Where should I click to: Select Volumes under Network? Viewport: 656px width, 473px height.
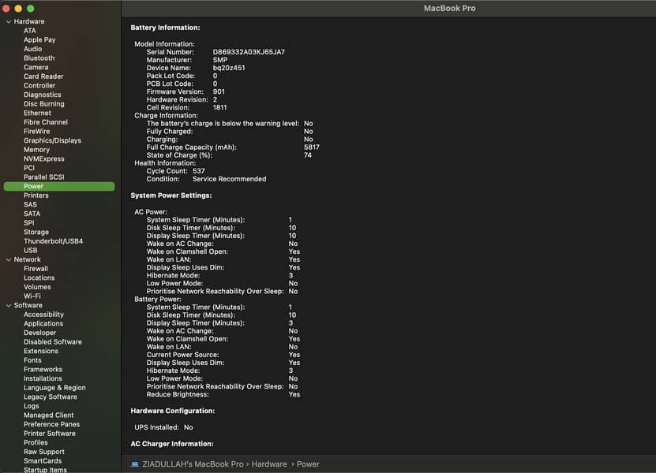pyautogui.click(x=37, y=288)
